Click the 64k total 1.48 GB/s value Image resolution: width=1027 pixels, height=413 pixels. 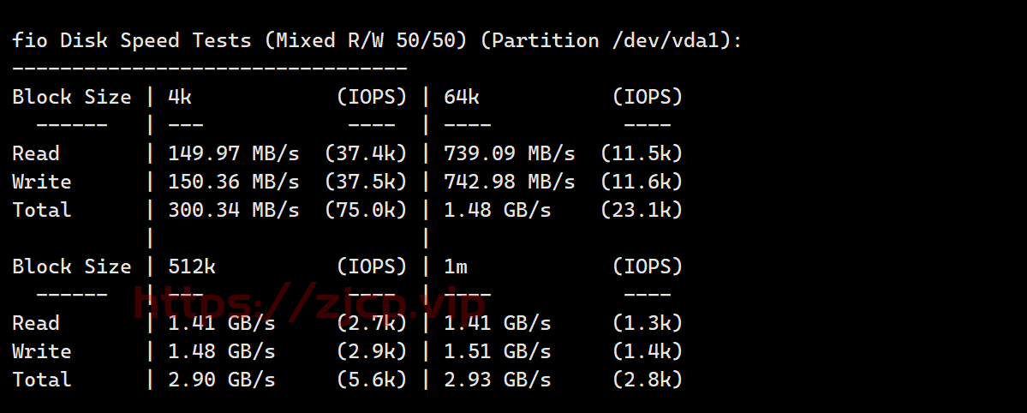[498, 211]
